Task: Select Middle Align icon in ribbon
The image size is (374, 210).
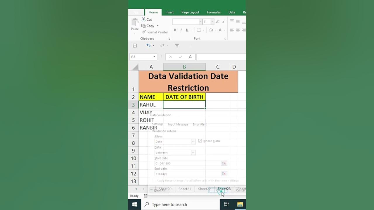Action: tap(238, 21)
